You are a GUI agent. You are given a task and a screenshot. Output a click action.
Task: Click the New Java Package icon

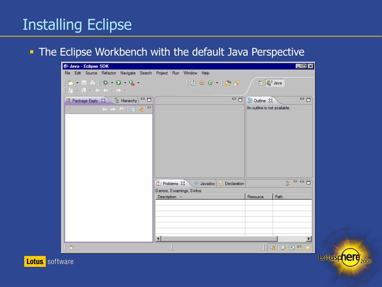tap(202, 83)
